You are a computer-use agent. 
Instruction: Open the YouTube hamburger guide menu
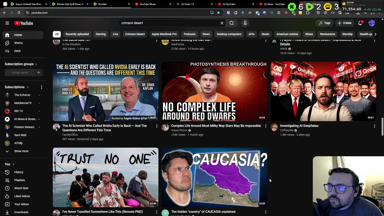pos(7,23)
